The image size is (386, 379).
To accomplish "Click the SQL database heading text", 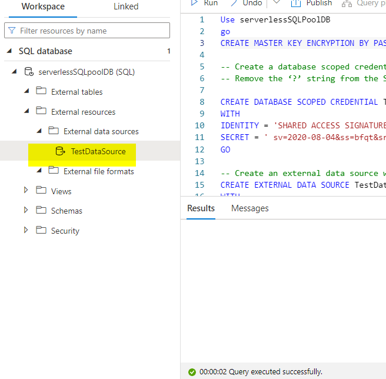I will click(45, 51).
